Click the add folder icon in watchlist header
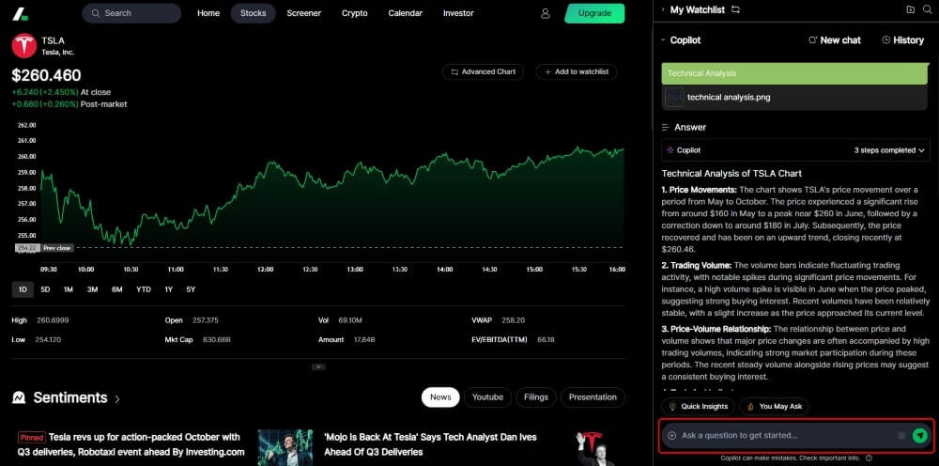The width and height of the screenshot is (939, 466). click(910, 9)
